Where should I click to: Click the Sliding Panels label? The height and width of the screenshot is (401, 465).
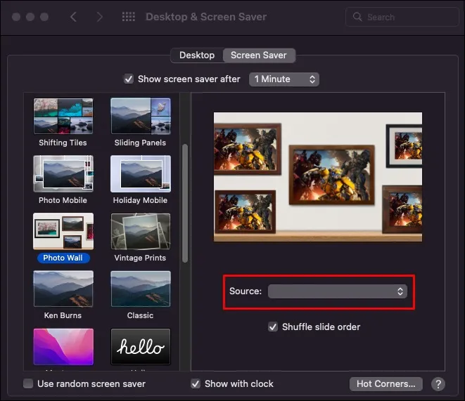point(140,143)
